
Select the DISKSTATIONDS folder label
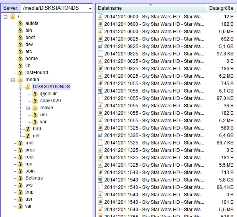click(x=51, y=87)
